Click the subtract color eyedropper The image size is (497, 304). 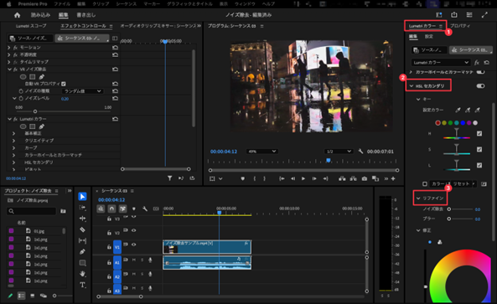pyautogui.click(x=478, y=110)
